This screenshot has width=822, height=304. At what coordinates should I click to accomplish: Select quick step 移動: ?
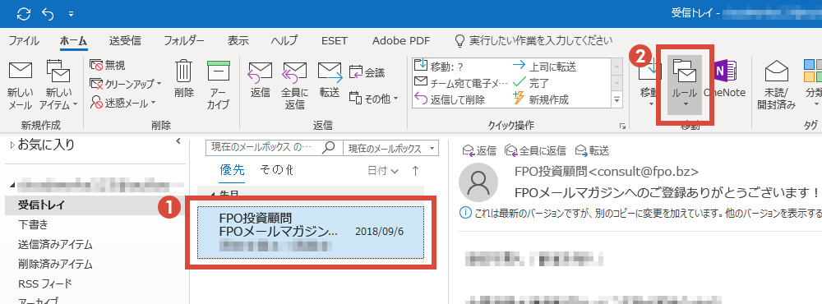tap(439, 67)
